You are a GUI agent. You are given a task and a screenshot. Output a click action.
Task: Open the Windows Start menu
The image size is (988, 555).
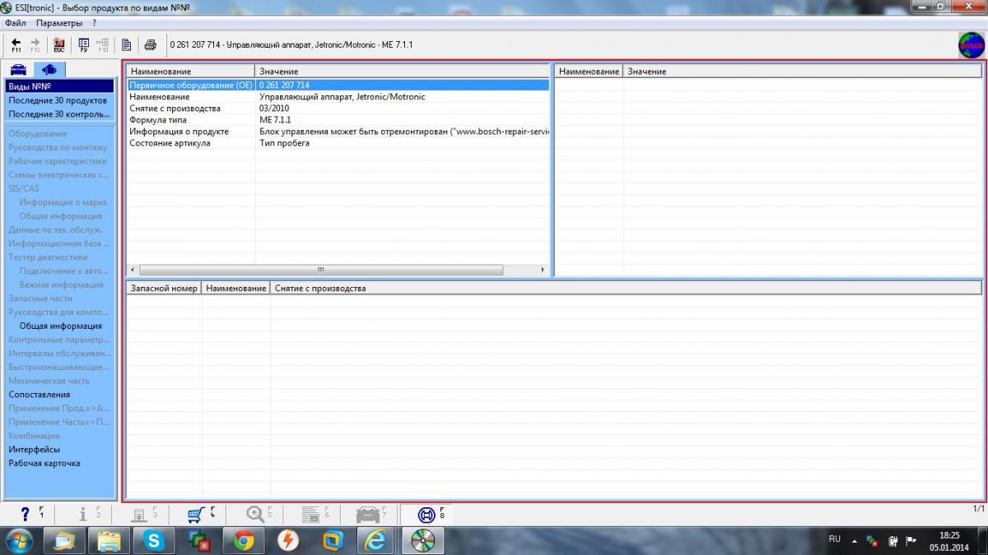tap(18, 540)
